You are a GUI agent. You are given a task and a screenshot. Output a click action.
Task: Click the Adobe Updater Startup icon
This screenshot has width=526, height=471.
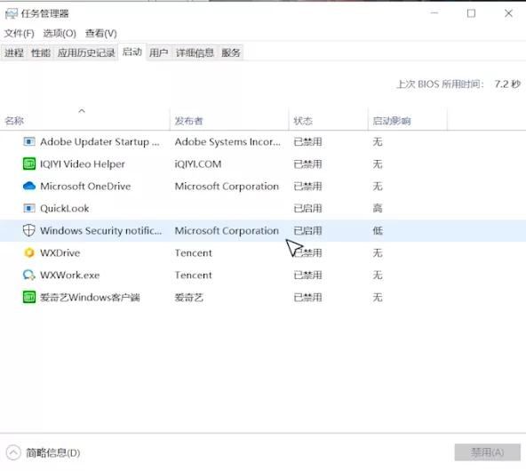29,142
